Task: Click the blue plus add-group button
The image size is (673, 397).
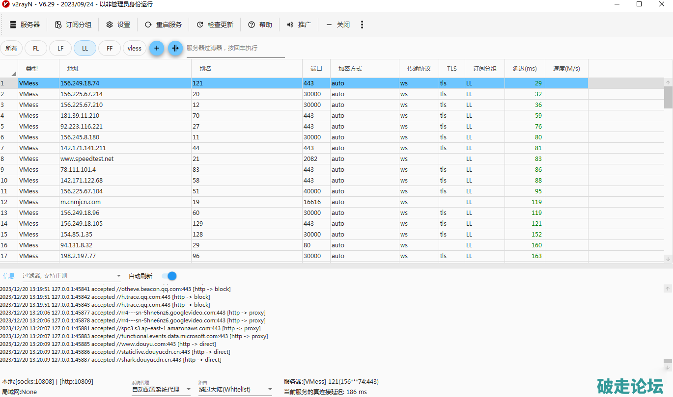Action: 157,48
